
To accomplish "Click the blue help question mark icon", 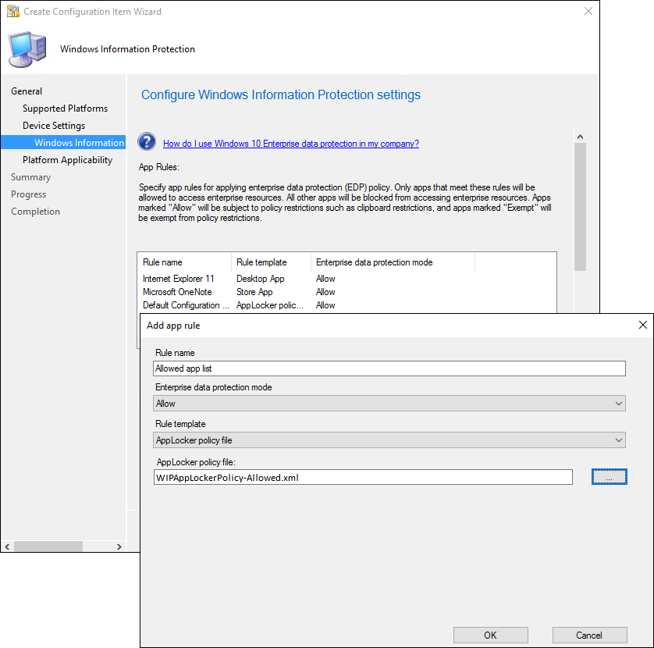I will 148,142.
